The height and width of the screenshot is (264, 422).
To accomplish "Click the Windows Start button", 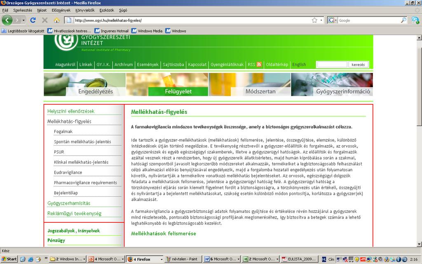I will point(9,259).
